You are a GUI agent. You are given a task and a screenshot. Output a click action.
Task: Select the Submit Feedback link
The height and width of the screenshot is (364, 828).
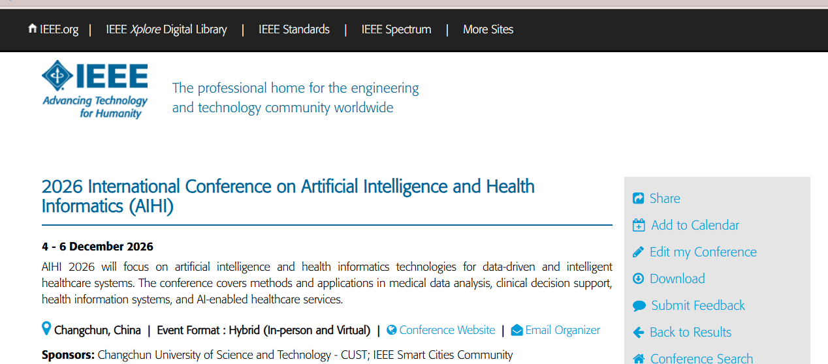(x=697, y=305)
